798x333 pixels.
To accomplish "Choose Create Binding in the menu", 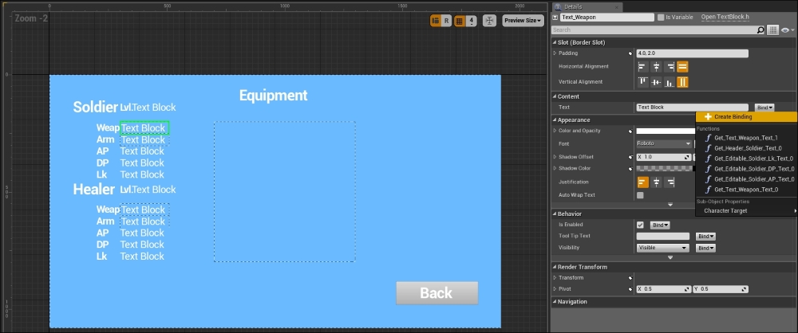I will click(746, 117).
